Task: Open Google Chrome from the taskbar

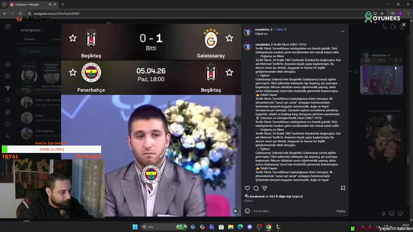Action: click(268, 227)
